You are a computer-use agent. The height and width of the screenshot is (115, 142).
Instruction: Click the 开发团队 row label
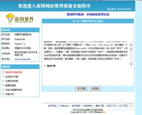6,48
